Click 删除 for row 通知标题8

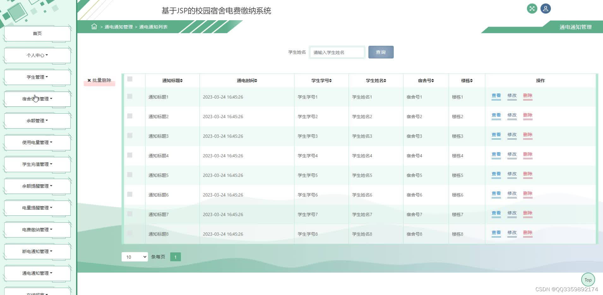click(x=528, y=233)
